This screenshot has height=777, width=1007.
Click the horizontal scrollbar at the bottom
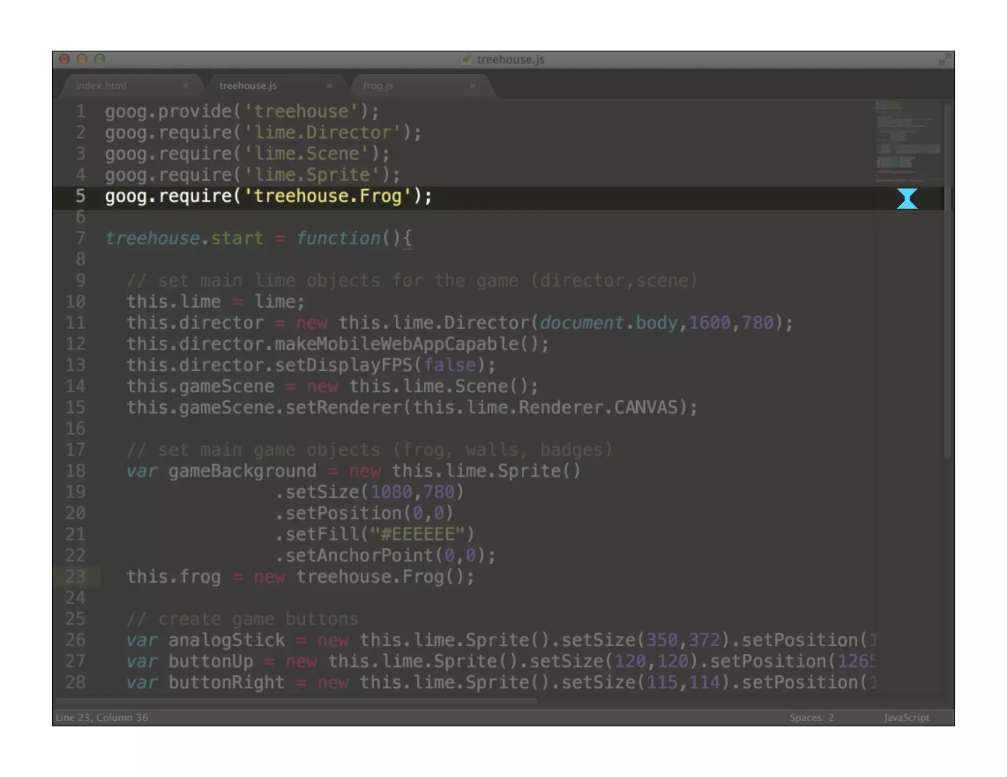coord(296,702)
